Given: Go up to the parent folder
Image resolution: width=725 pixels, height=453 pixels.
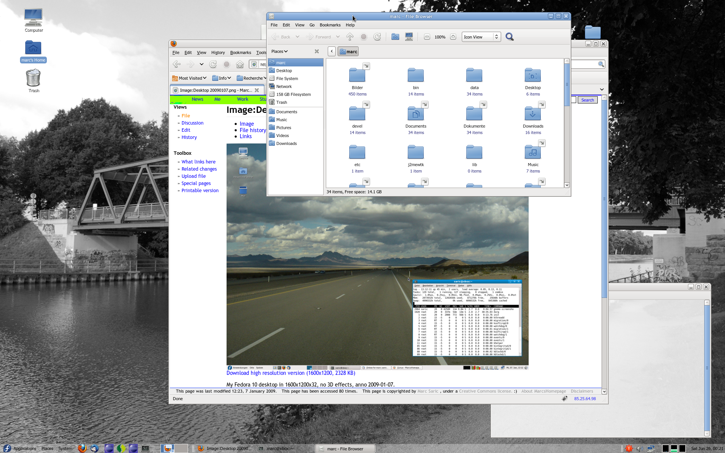Looking at the screenshot, I should pos(350,37).
